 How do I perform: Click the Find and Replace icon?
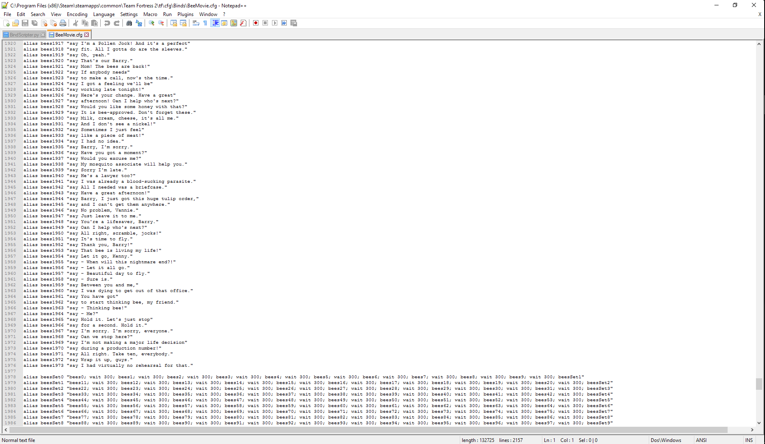139,23
